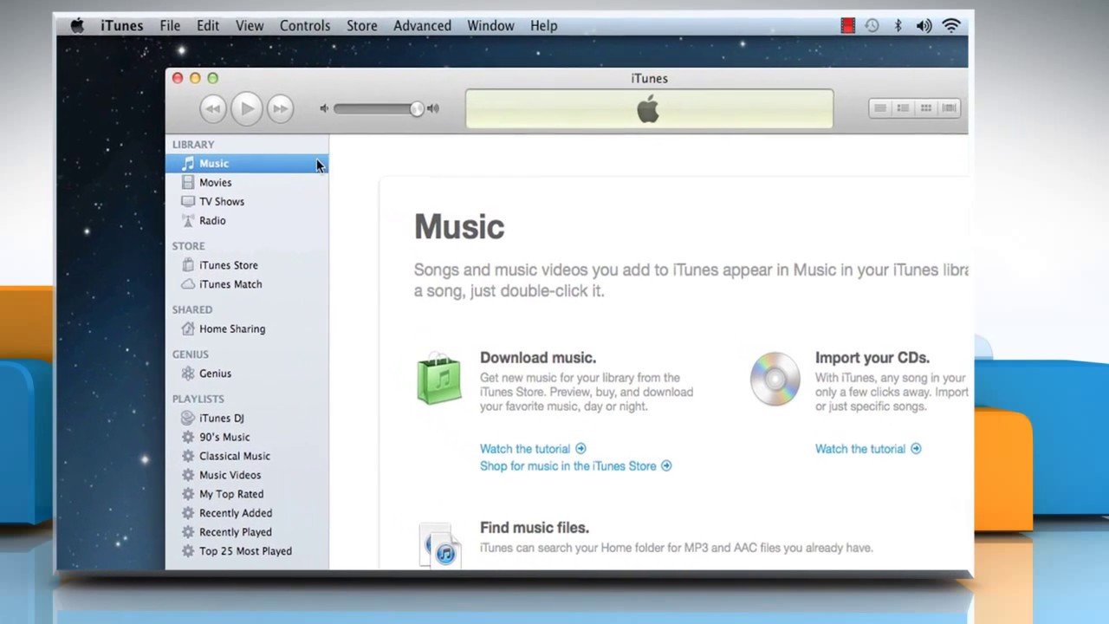Open the Edit menu
Viewport: 1109px width, 624px height.
click(x=208, y=26)
